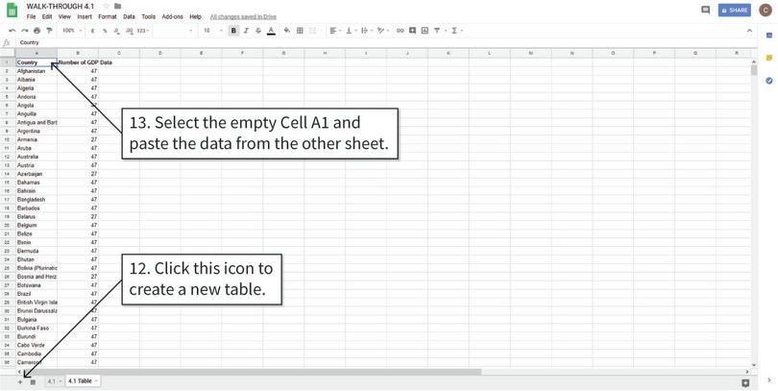Open horizontal align options
Viewport: 778px width, 391px height.
(334, 31)
